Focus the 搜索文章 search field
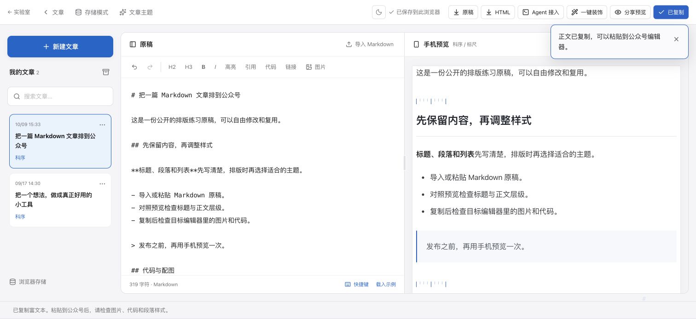 coord(60,96)
